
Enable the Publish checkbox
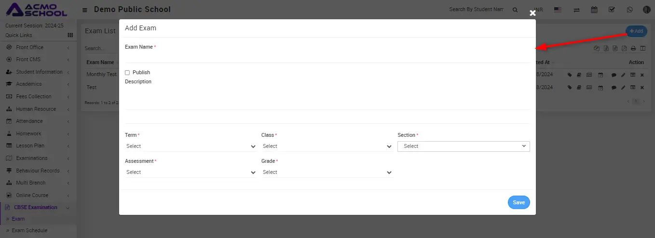coord(127,73)
